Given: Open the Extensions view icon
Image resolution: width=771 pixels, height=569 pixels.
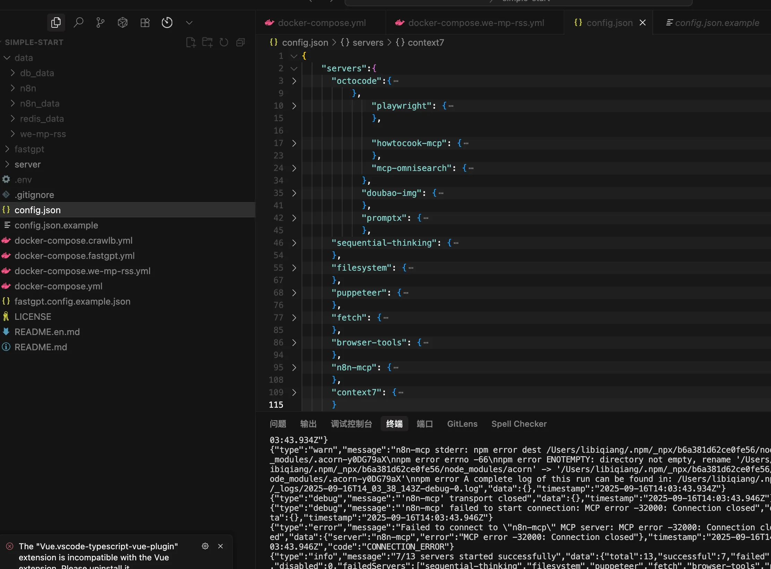Looking at the screenshot, I should coord(145,23).
